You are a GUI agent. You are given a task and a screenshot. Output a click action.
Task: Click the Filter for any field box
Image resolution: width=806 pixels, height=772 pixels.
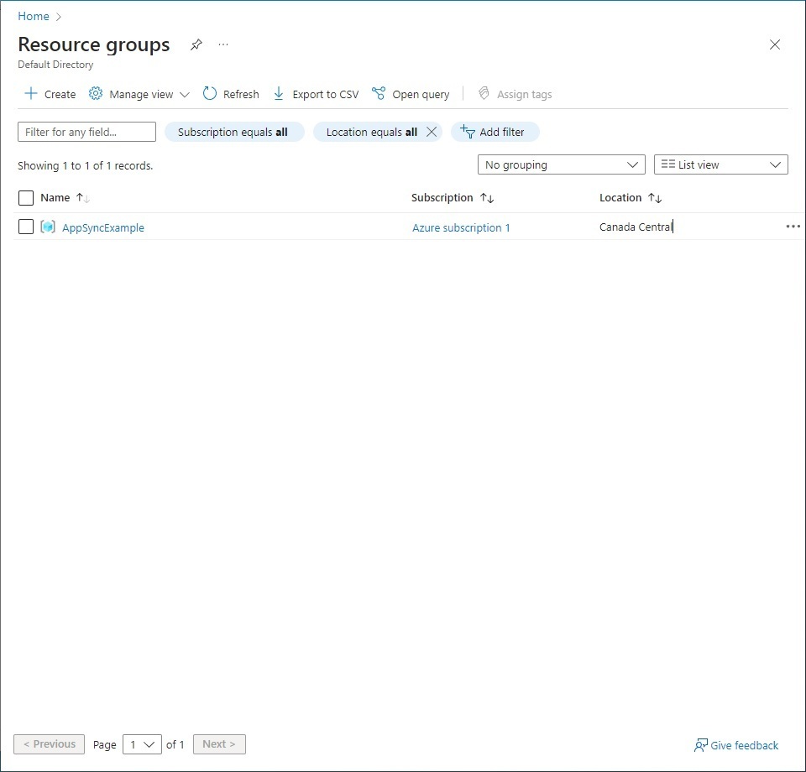pyautogui.click(x=86, y=131)
